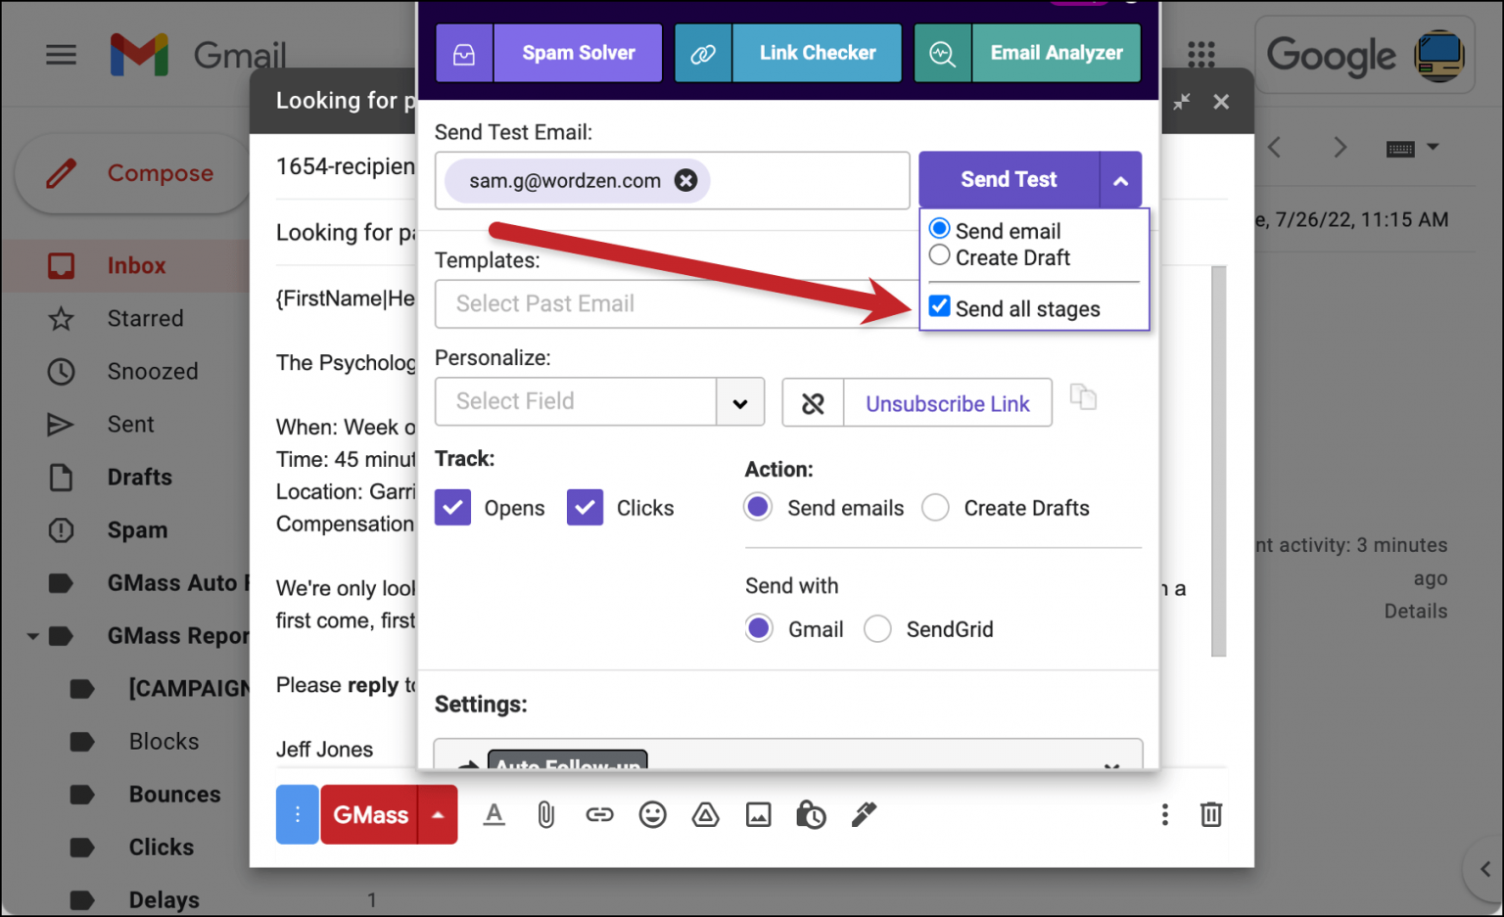Open the Link Checker tool
Viewport: 1504px width, 917px height.
pos(818,53)
